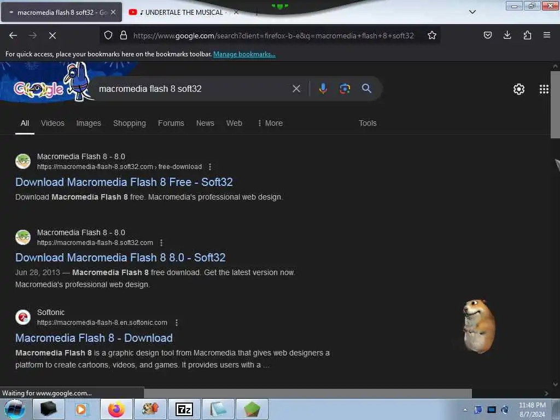
Task: Click the macromedia-flash-8.en.softonic.com URL
Action: click(102, 323)
